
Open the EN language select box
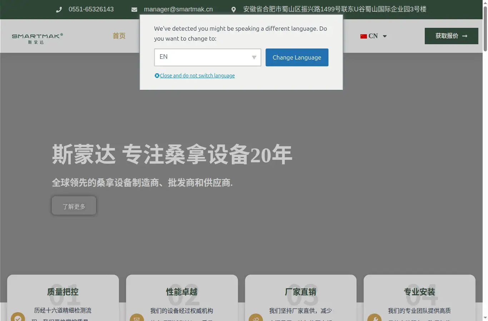[x=208, y=57]
